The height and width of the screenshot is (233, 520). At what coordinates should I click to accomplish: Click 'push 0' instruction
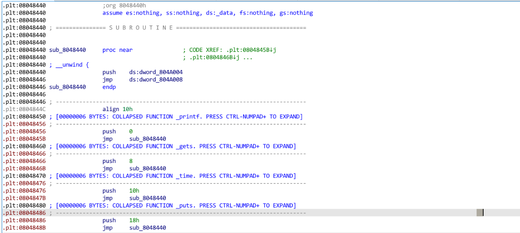click(x=117, y=131)
